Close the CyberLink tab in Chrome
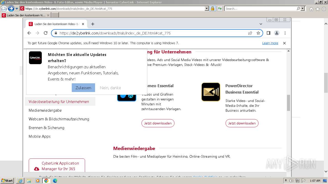 [x=83, y=24]
